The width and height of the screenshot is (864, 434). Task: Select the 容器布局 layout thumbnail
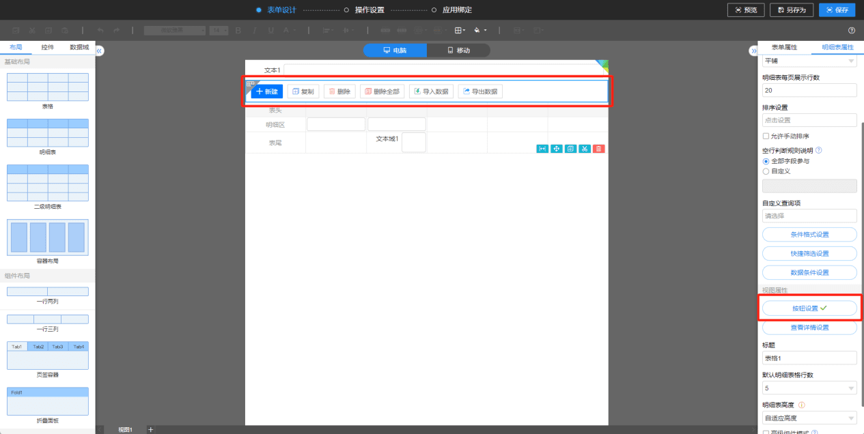click(x=47, y=236)
